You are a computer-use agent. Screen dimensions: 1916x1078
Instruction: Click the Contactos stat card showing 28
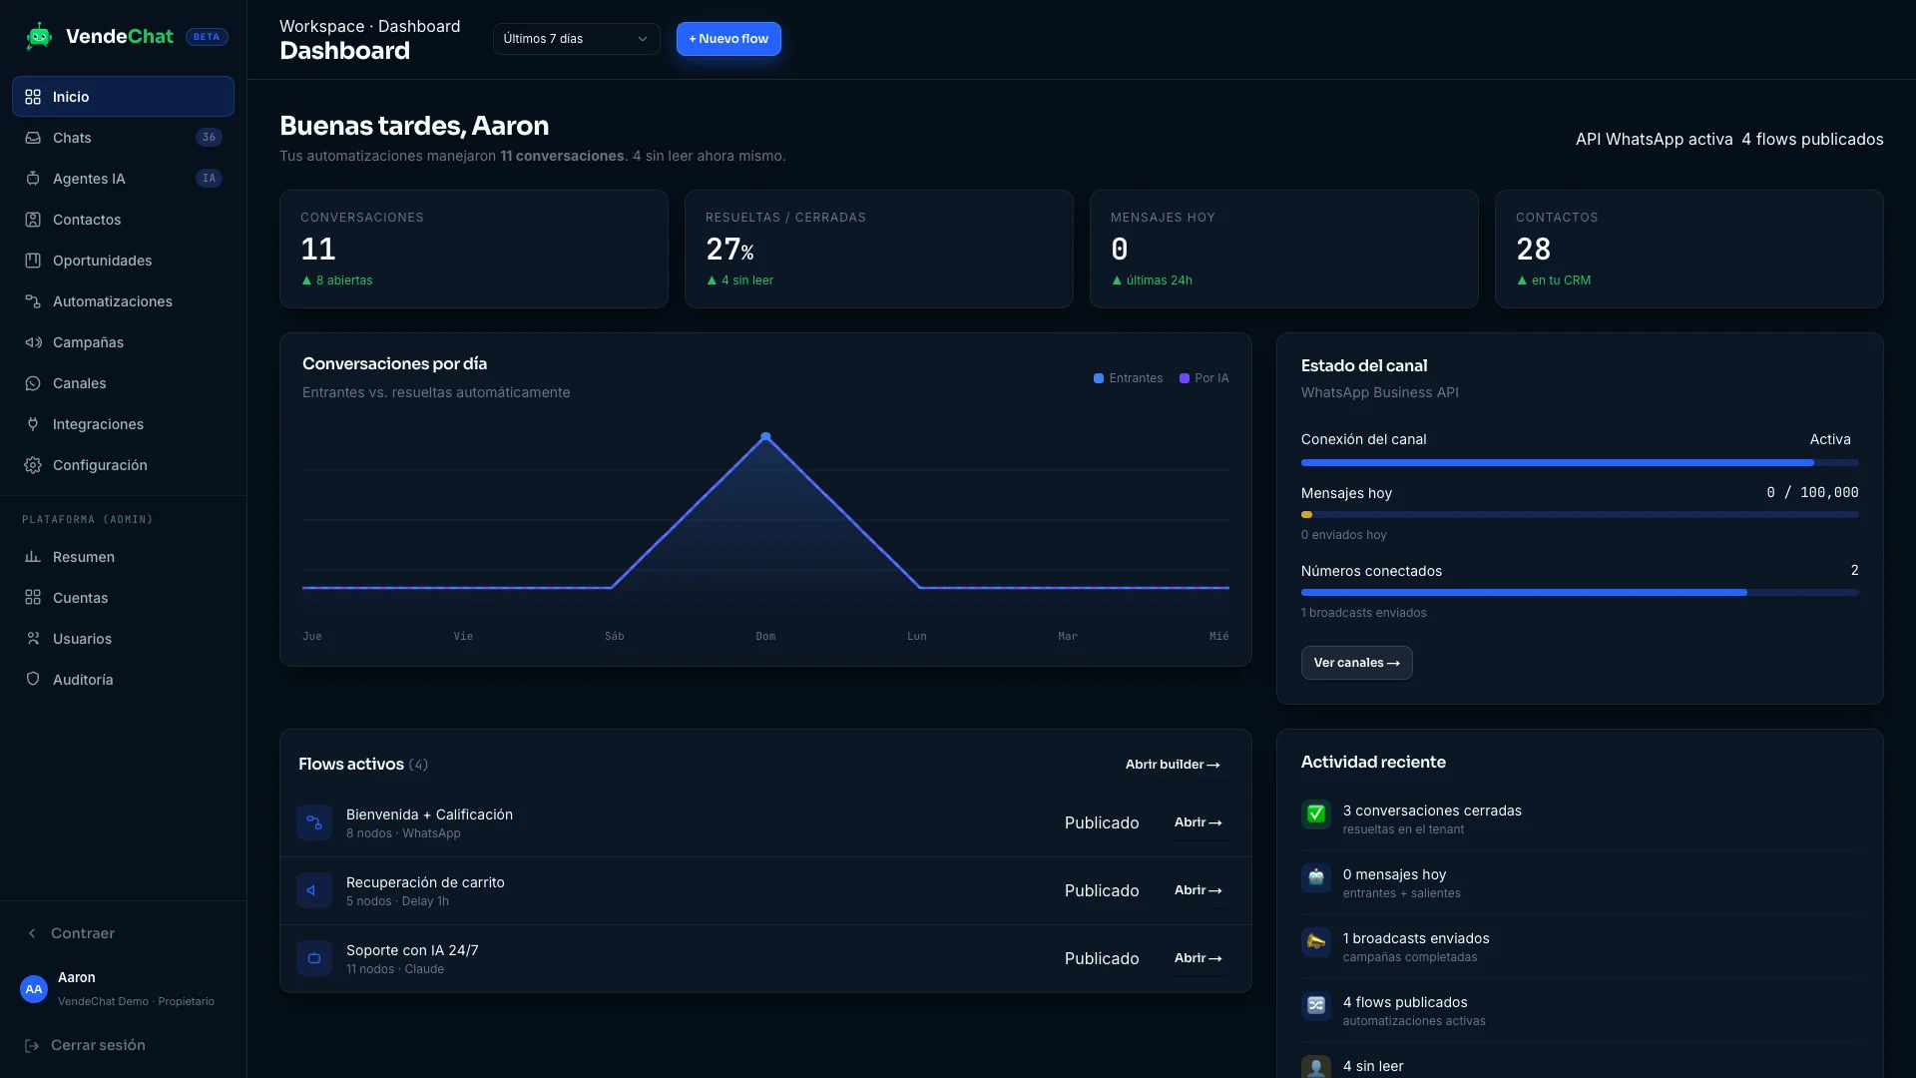1688,249
